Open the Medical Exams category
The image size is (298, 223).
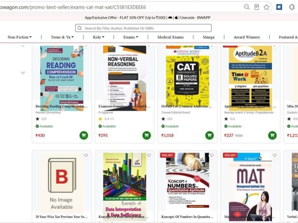click(x=171, y=37)
